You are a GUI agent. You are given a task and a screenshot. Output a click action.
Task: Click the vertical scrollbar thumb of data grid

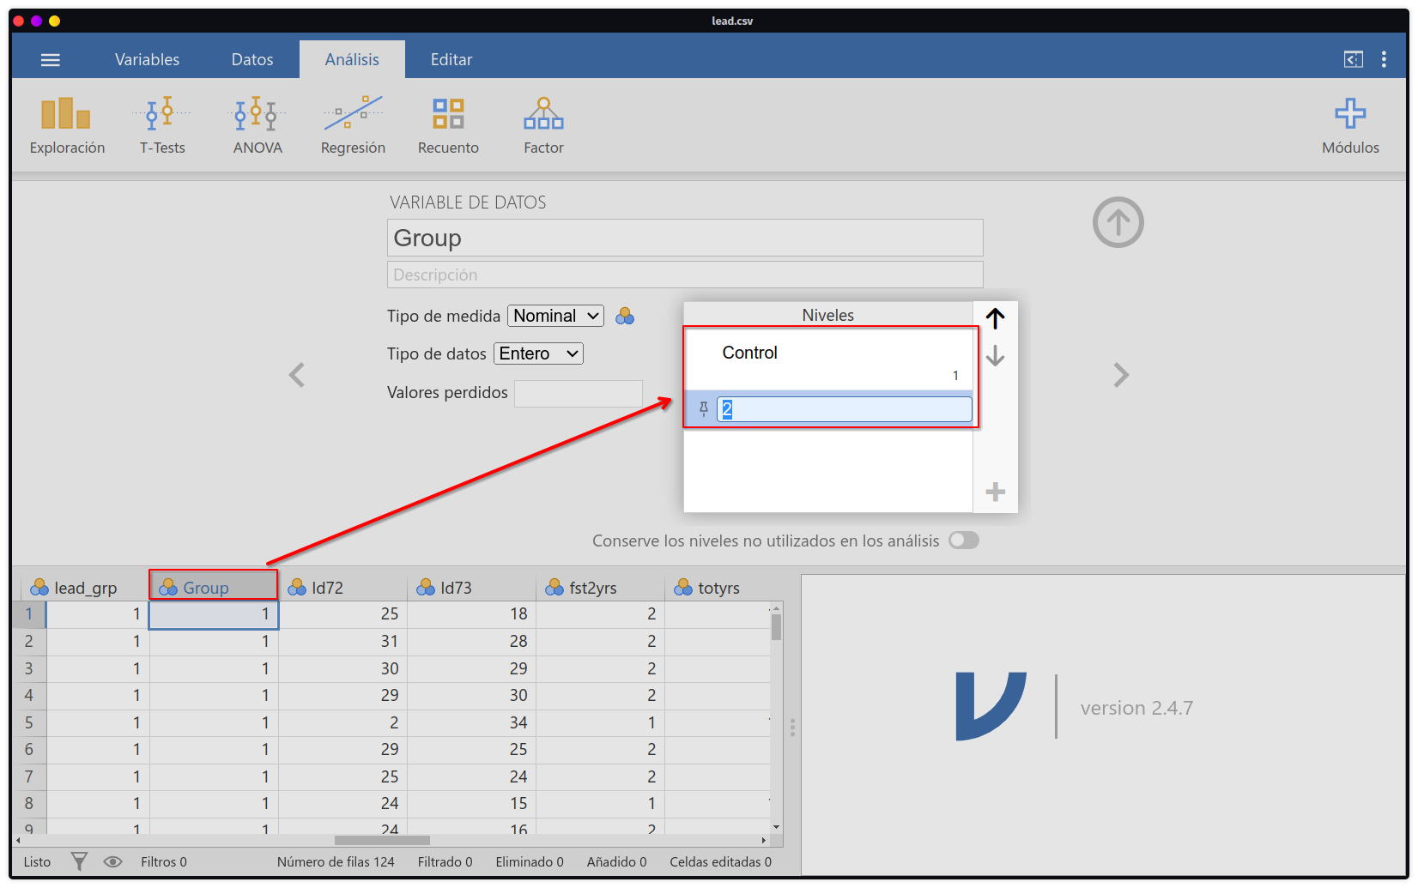[776, 626]
